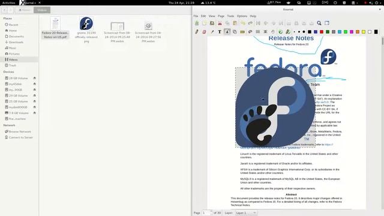Eject the 29 GB Volume device

coord(35,95)
